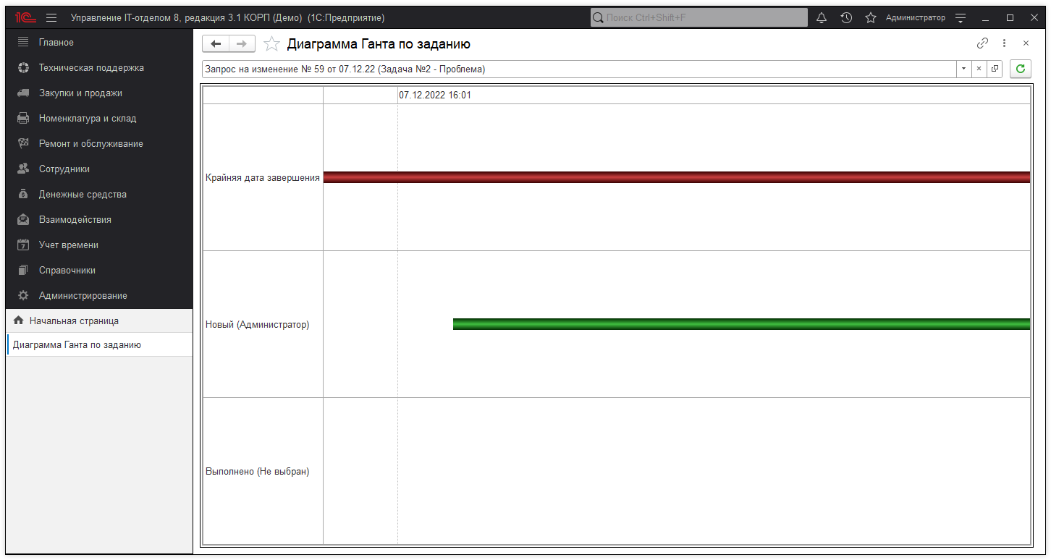Switch to Начальная страница tab
1051x560 pixels.
point(74,321)
